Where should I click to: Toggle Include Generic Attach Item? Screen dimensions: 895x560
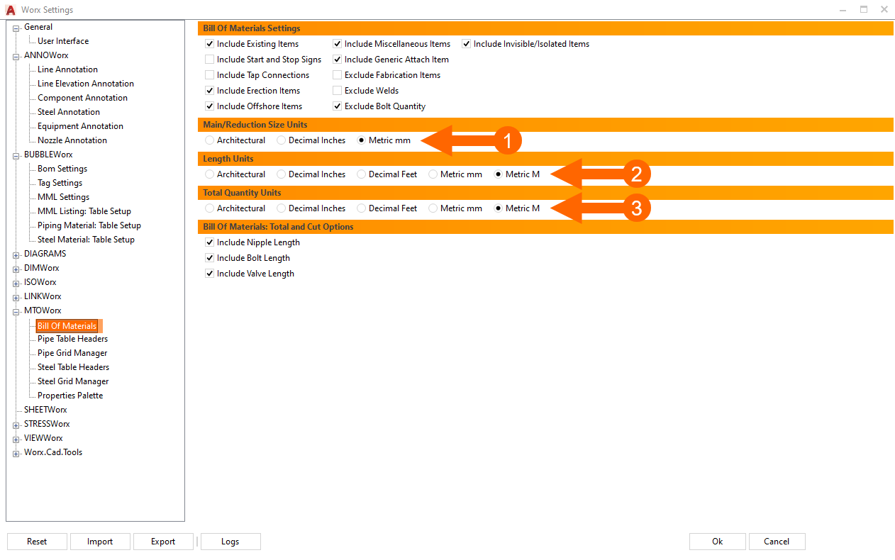pyautogui.click(x=337, y=60)
